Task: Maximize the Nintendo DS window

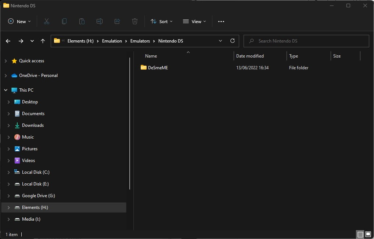Action: point(348,5)
